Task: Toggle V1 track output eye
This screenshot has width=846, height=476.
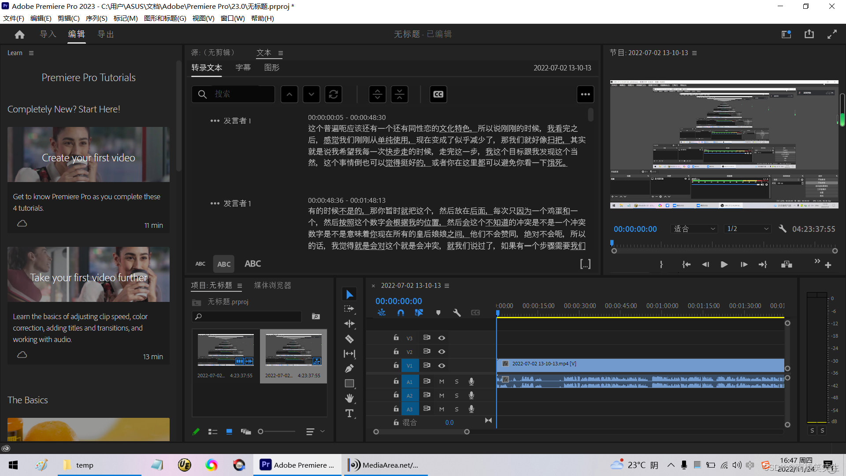Action: point(442,366)
